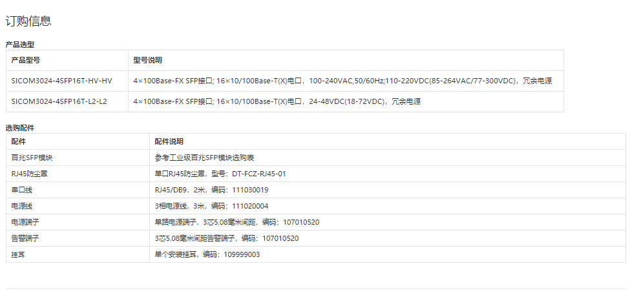Select the 选购配件 section title

point(20,128)
